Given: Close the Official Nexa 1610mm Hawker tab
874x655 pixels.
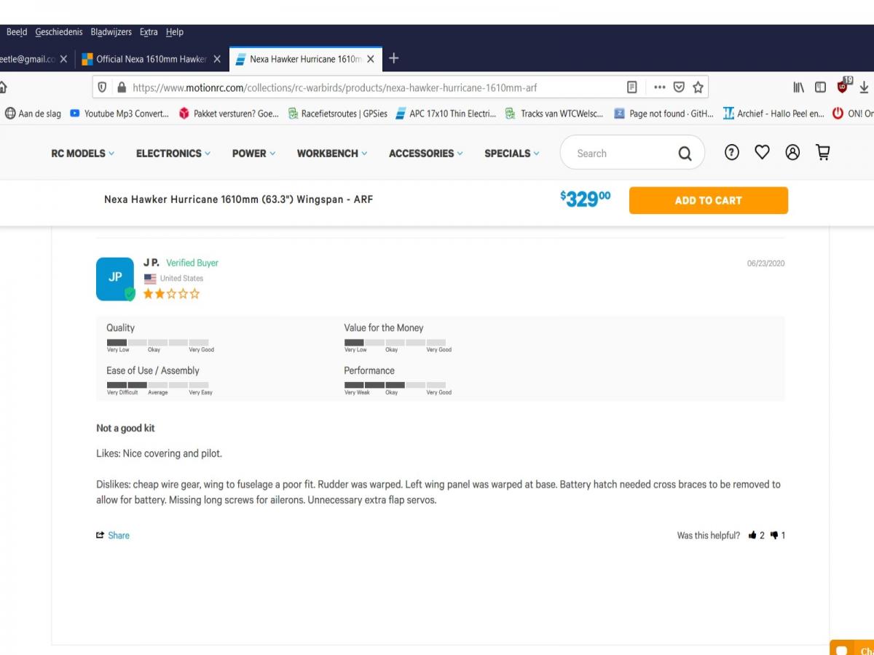Looking at the screenshot, I should 217,59.
